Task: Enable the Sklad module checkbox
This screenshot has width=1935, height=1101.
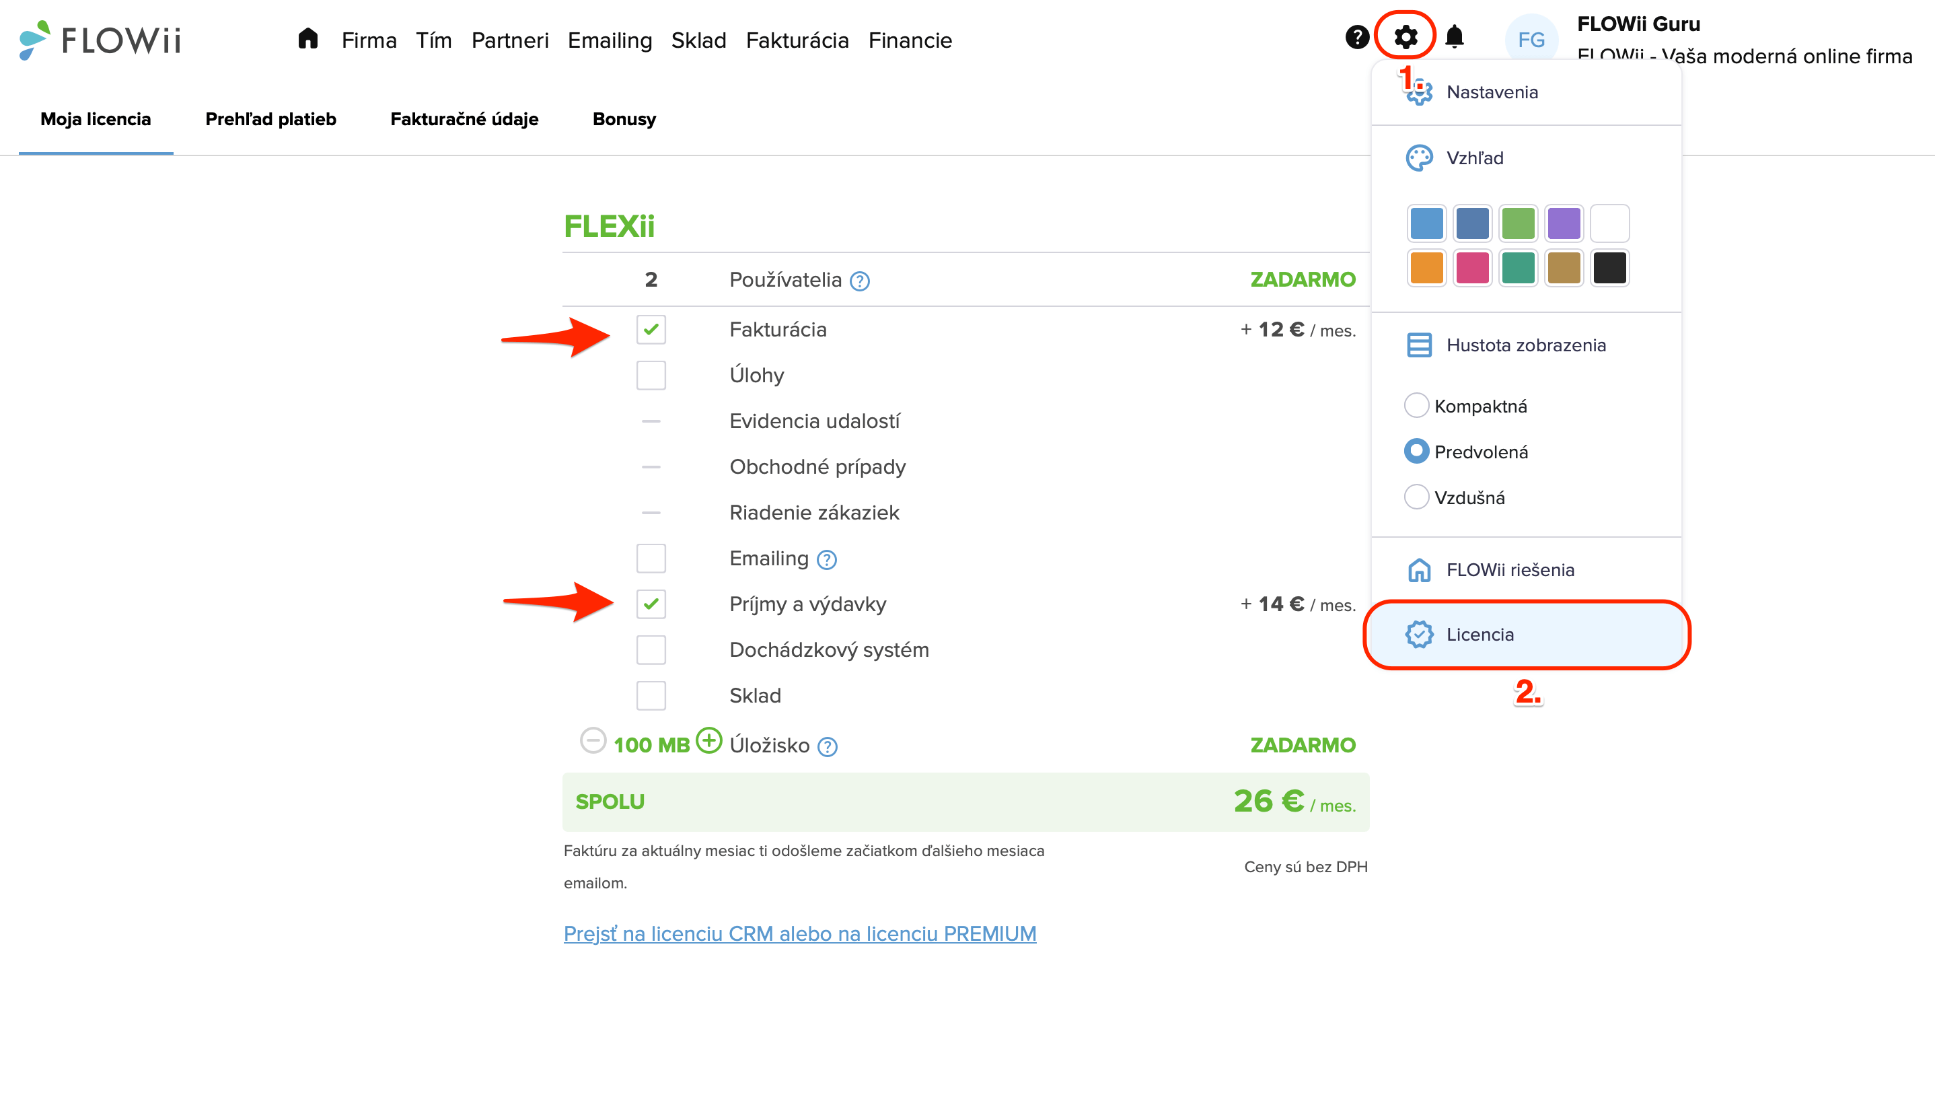Action: [x=651, y=696]
